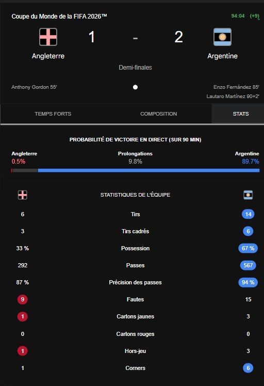264x386 pixels.
Task: Click the blue Argentine win probability bar
Action: click(x=148, y=170)
